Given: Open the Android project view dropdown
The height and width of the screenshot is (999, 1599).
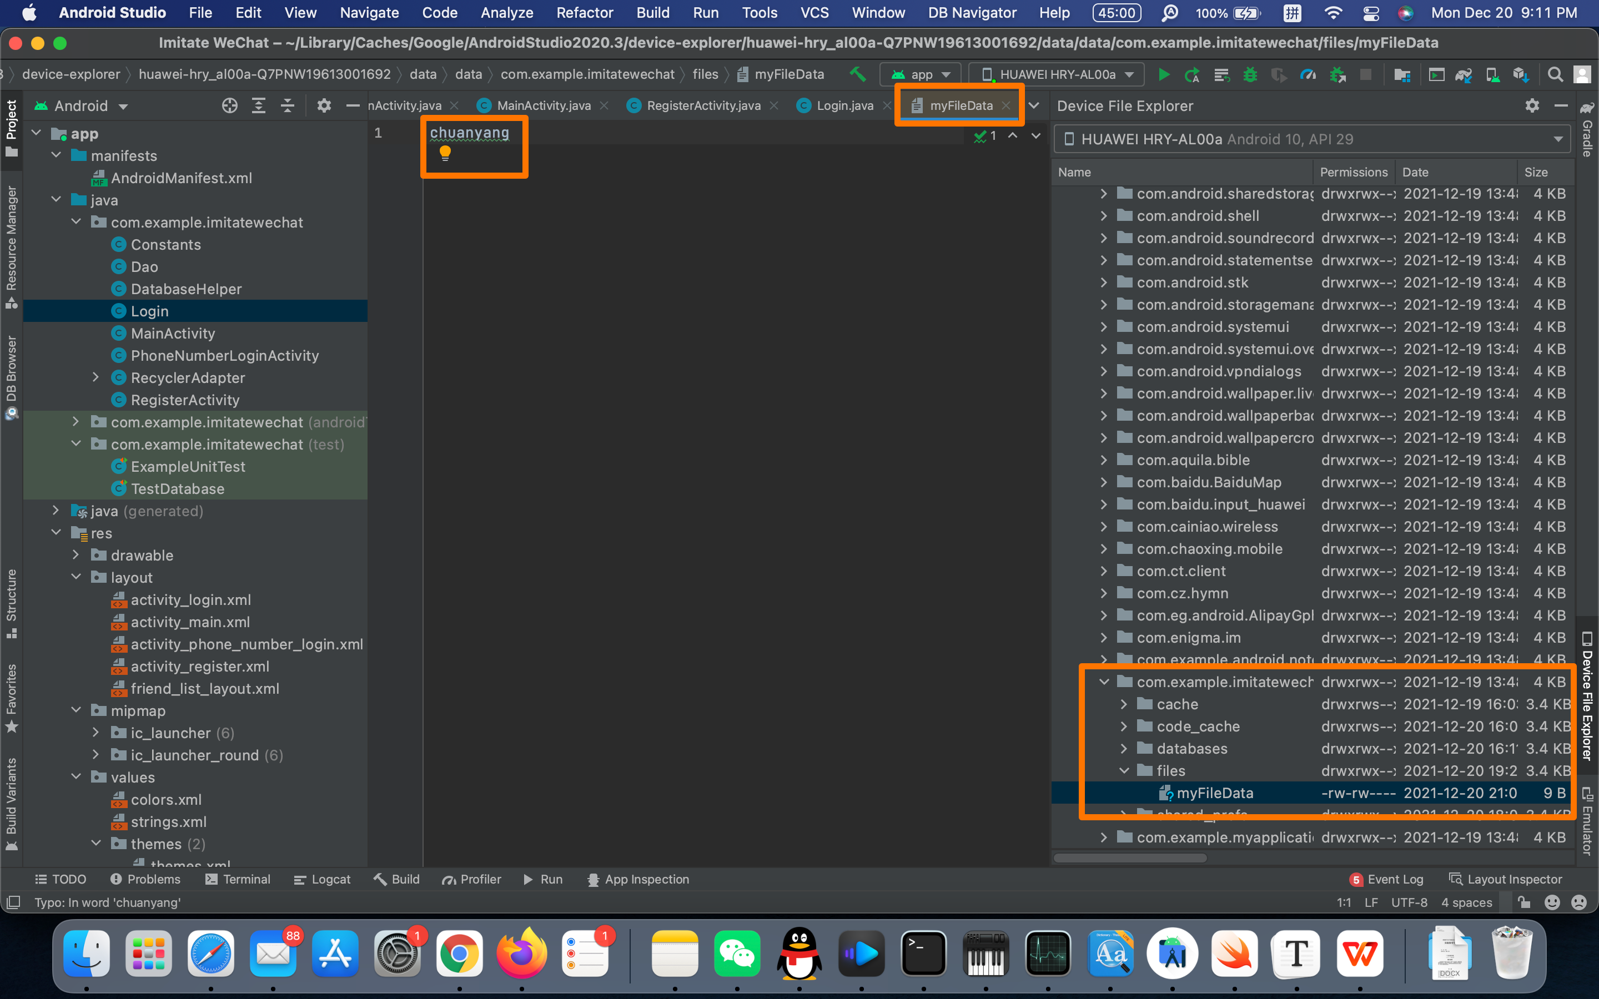Looking at the screenshot, I should [x=82, y=105].
